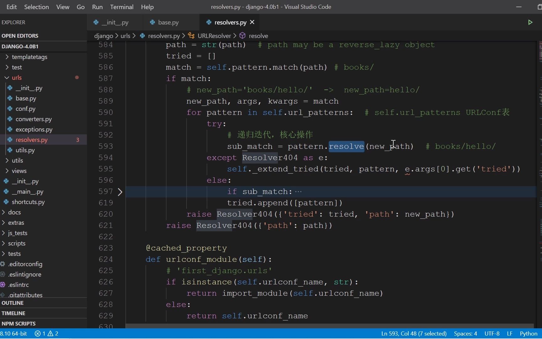
Task: Open the .editorconfig file
Action: pos(25,264)
